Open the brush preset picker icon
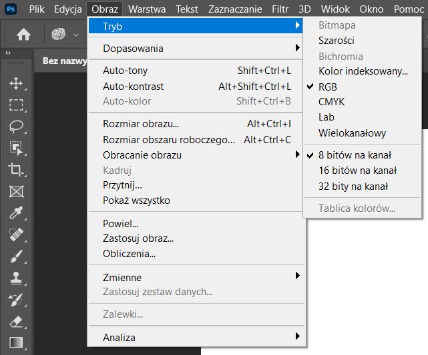Viewport: 428px width, 355px height. (x=58, y=35)
